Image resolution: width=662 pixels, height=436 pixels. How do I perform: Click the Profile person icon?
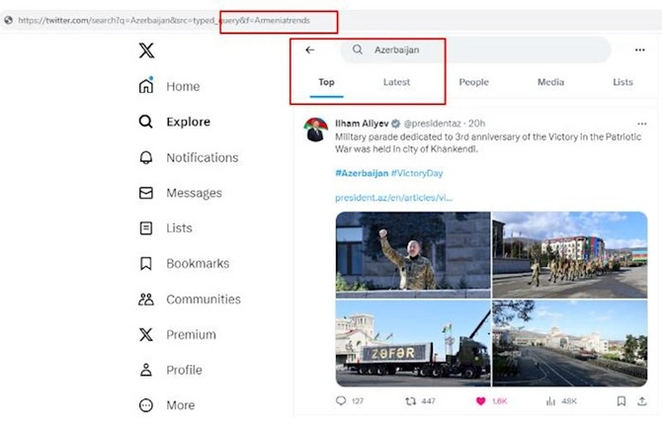pos(146,370)
